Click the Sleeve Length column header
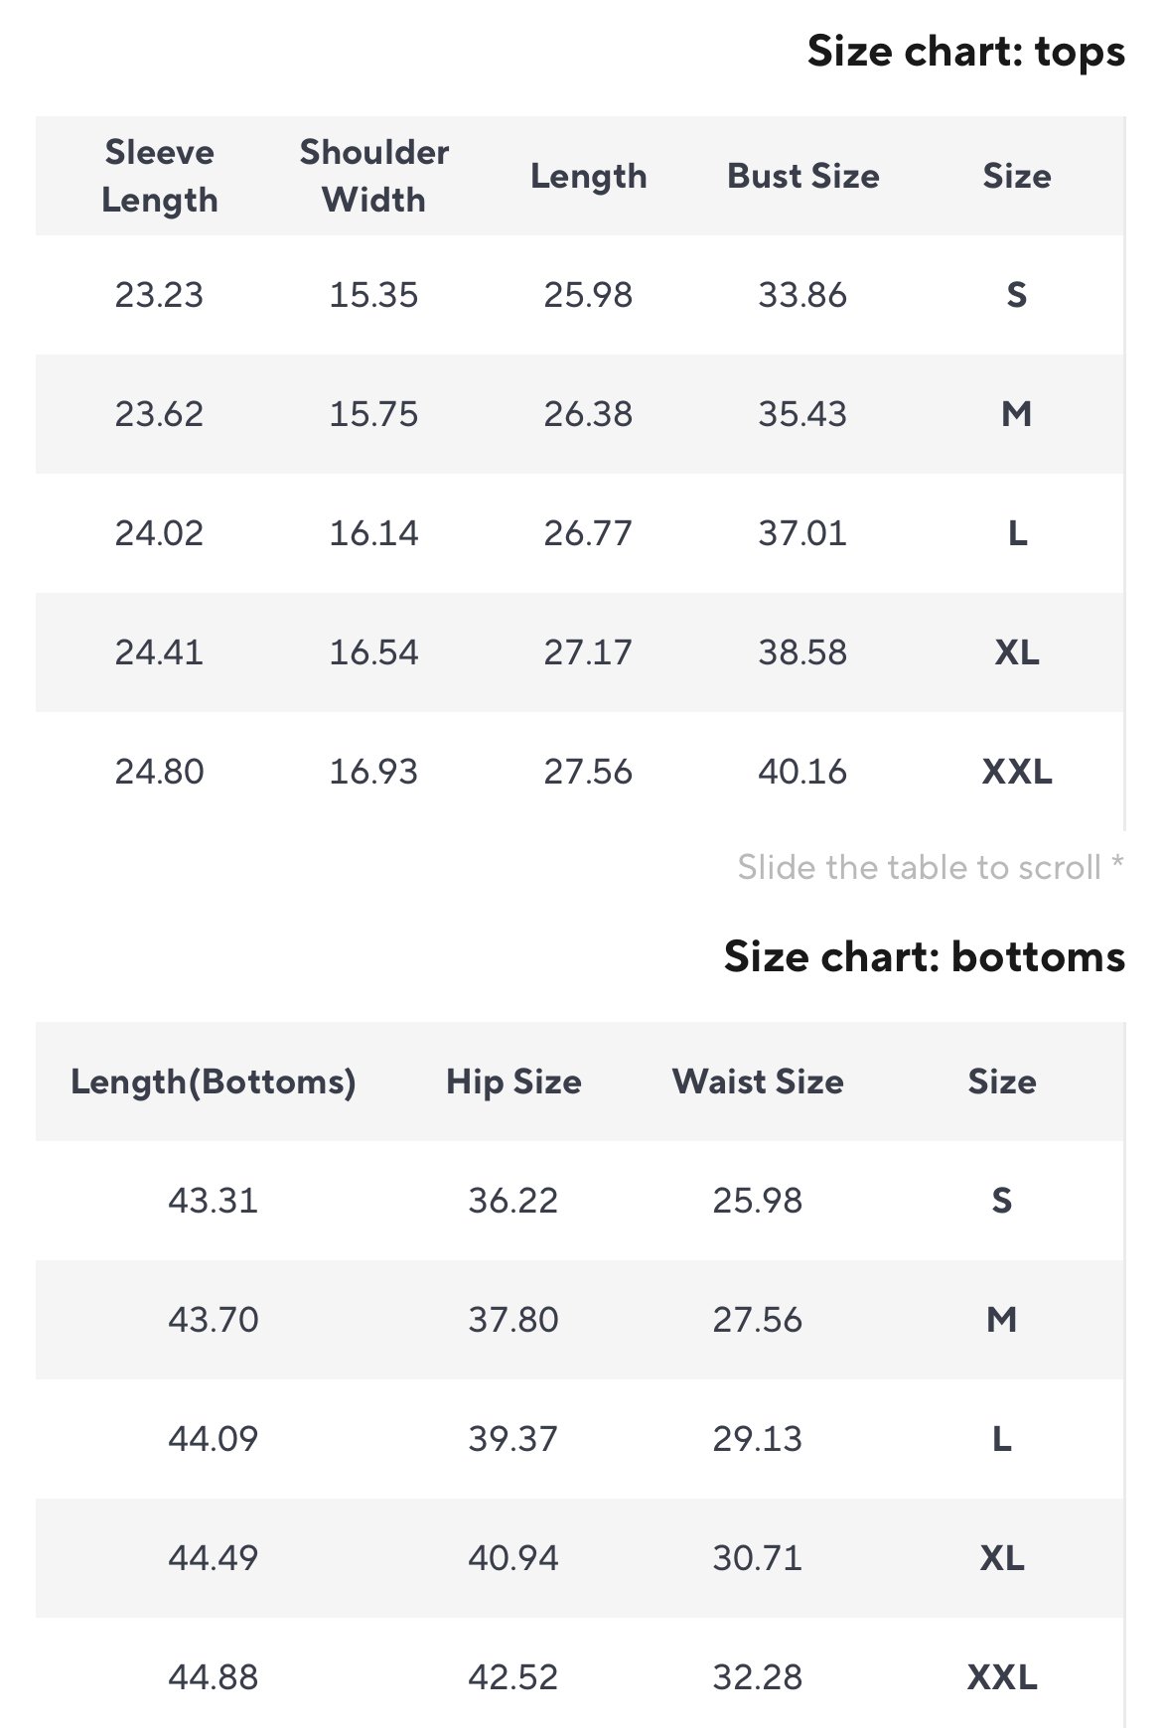Image resolution: width=1162 pixels, height=1728 pixels. (159, 176)
